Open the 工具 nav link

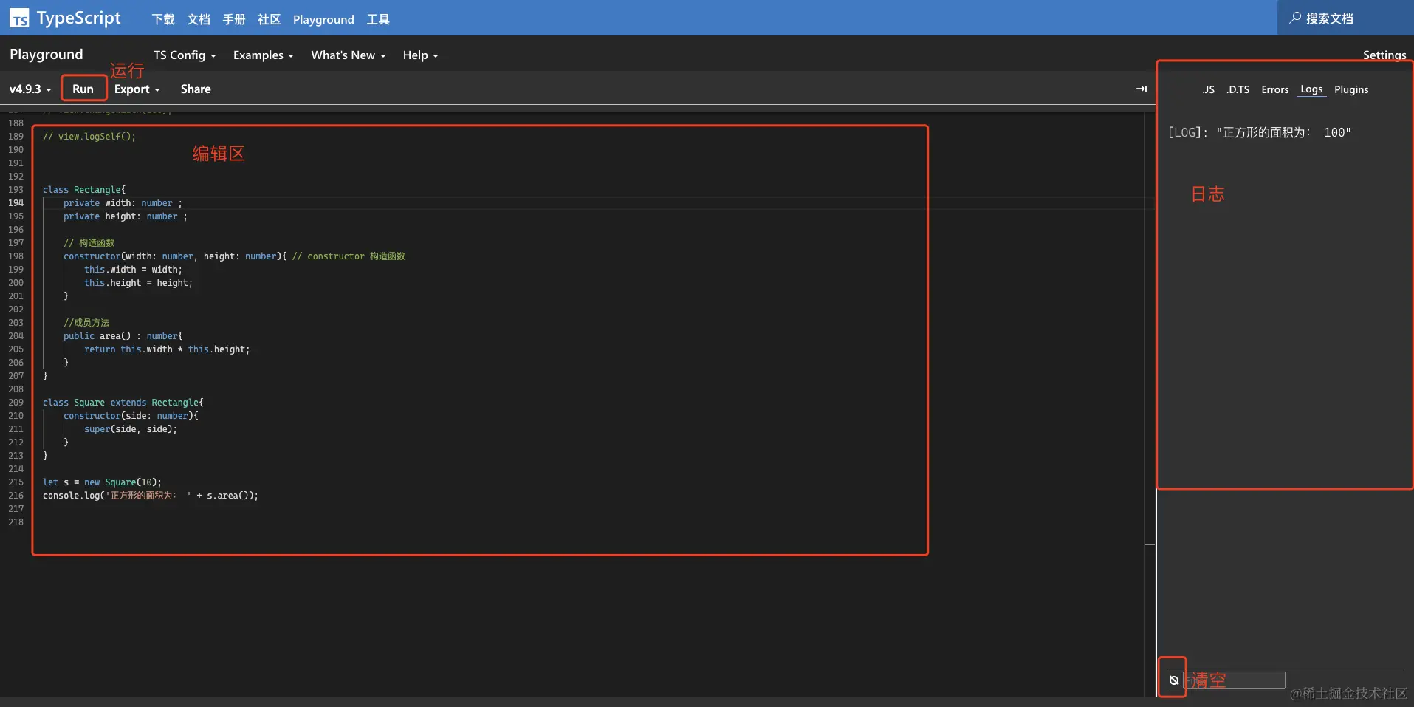point(378,19)
